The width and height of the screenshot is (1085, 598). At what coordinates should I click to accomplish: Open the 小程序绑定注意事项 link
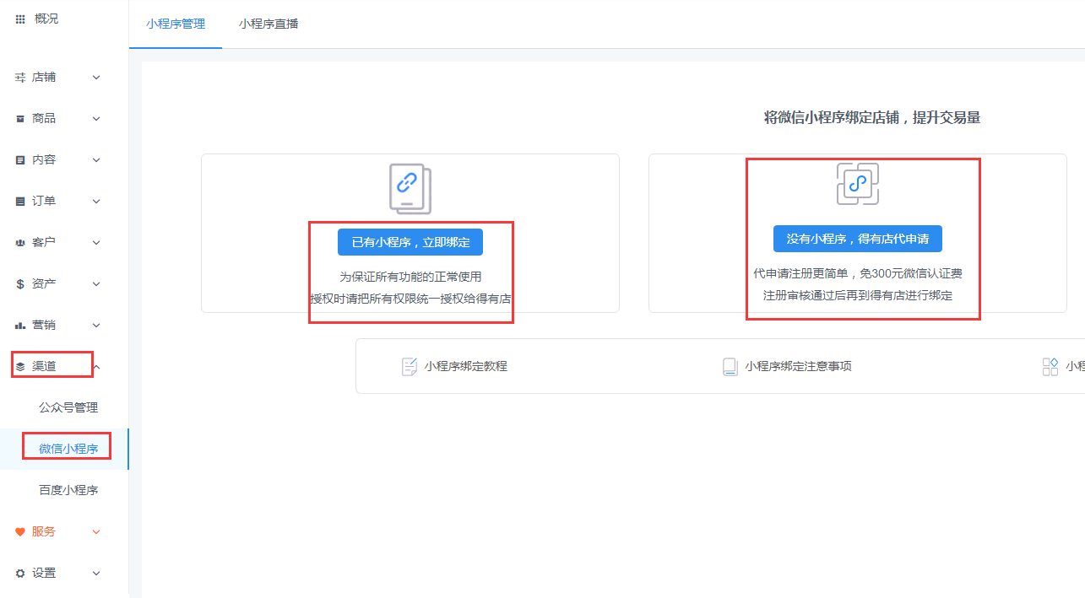(x=798, y=366)
